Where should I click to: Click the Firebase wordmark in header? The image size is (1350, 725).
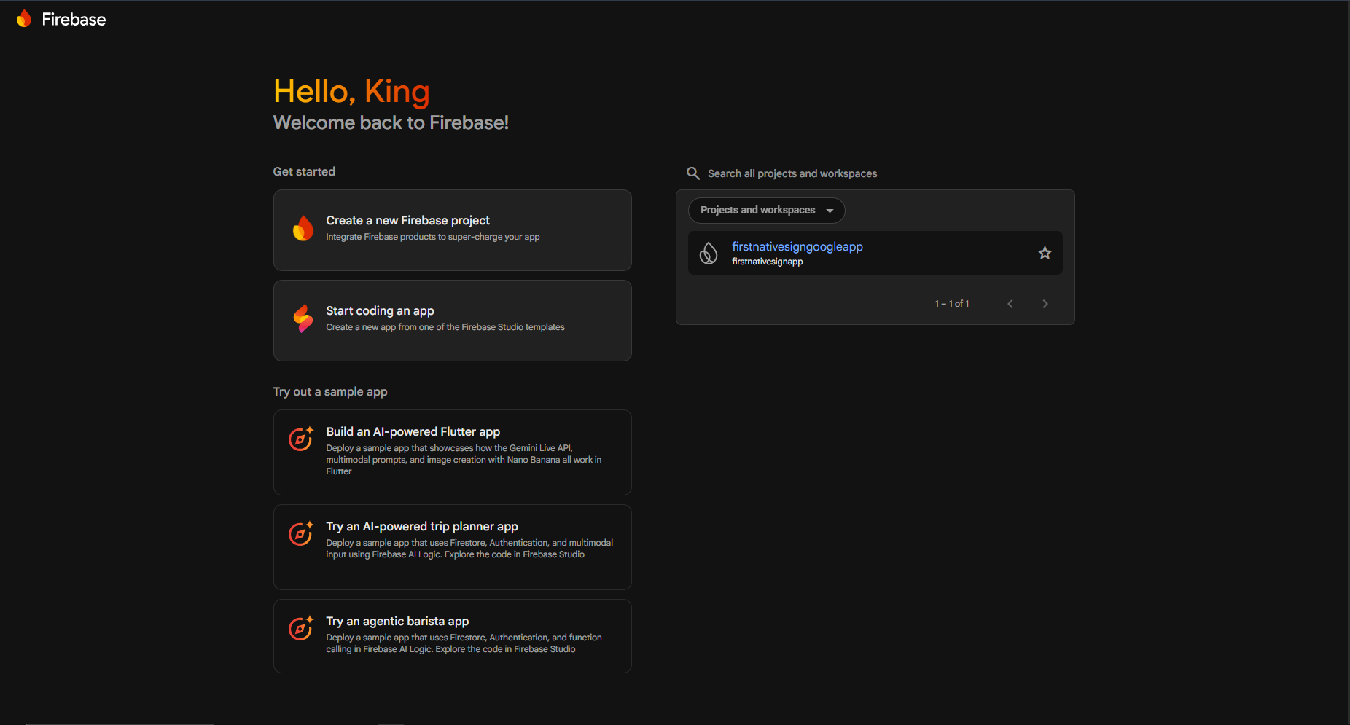(74, 20)
